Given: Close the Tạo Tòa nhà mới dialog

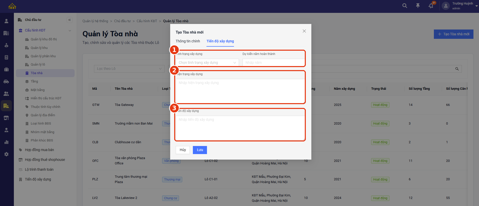Looking at the screenshot, I should click(x=304, y=31).
